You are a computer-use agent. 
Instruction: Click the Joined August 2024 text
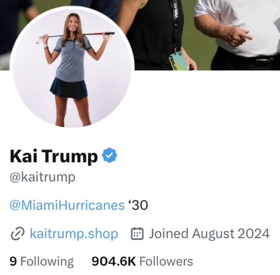(209, 234)
